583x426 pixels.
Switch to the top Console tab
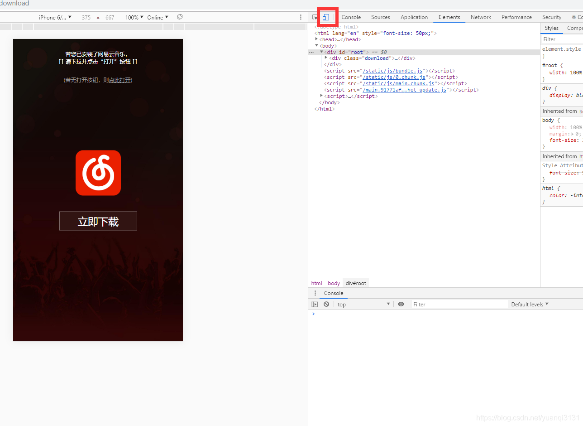351,17
